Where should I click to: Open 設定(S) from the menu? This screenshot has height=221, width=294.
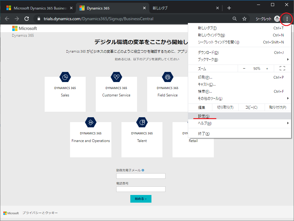(240, 116)
